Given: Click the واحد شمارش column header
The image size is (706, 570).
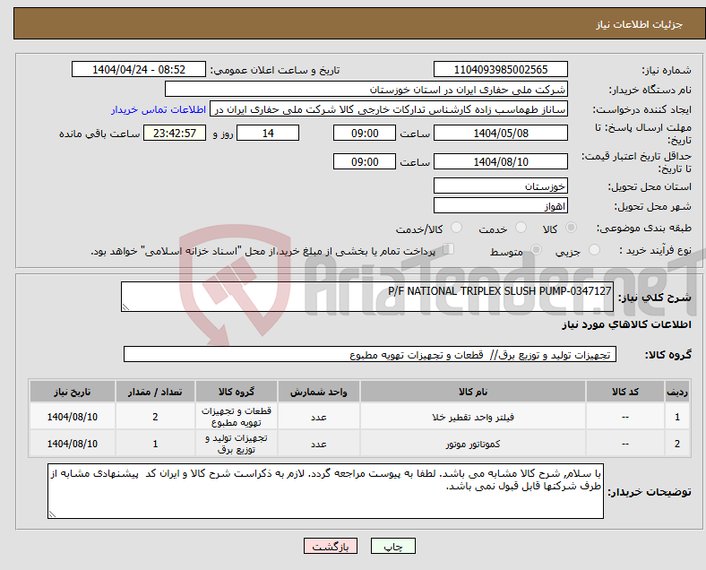Looking at the screenshot, I should pos(318,392).
